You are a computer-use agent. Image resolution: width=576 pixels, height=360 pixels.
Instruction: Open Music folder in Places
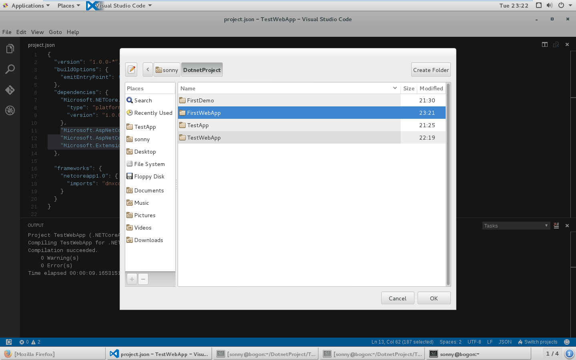[x=150, y=203]
